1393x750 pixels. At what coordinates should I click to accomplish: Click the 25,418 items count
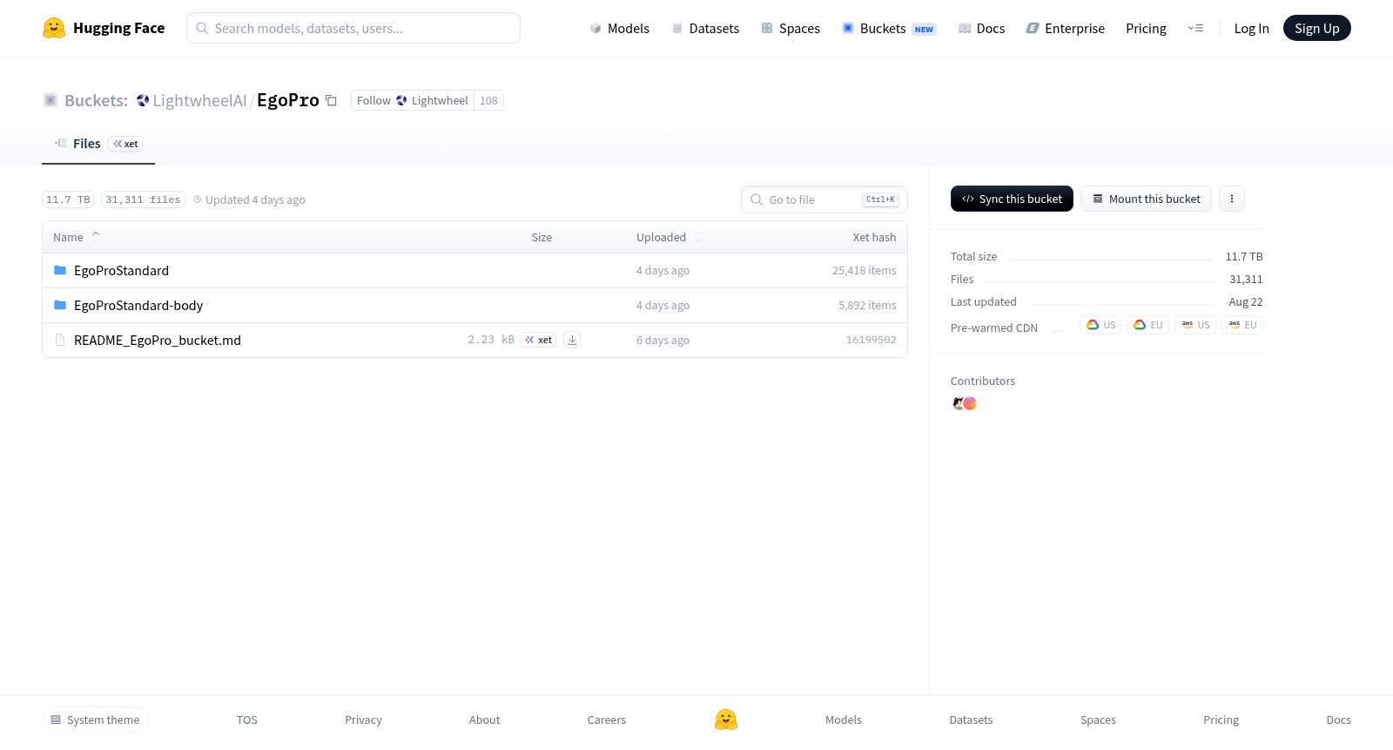click(x=864, y=270)
